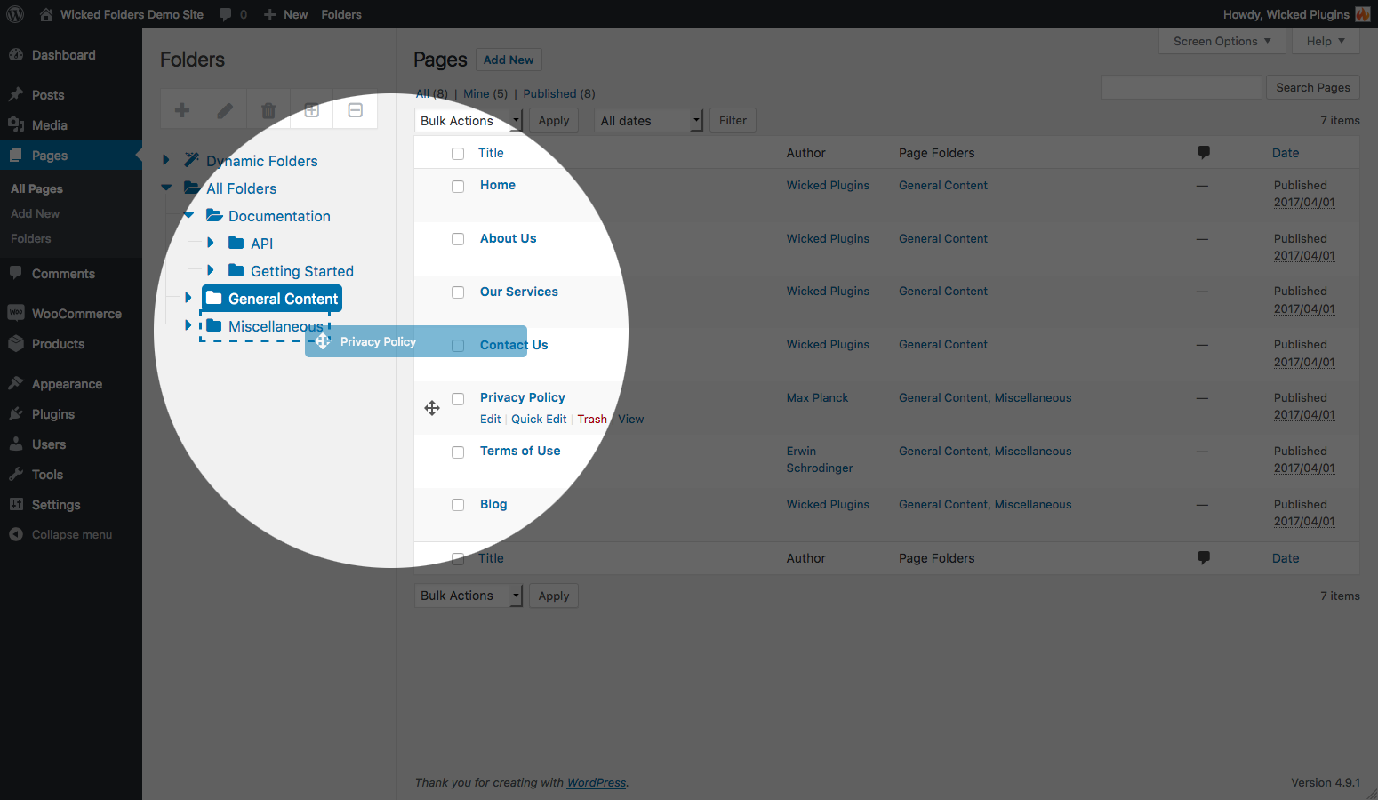This screenshot has height=800, width=1378.
Task: Check the Terms of Use page checkbox
Action: point(458,452)
